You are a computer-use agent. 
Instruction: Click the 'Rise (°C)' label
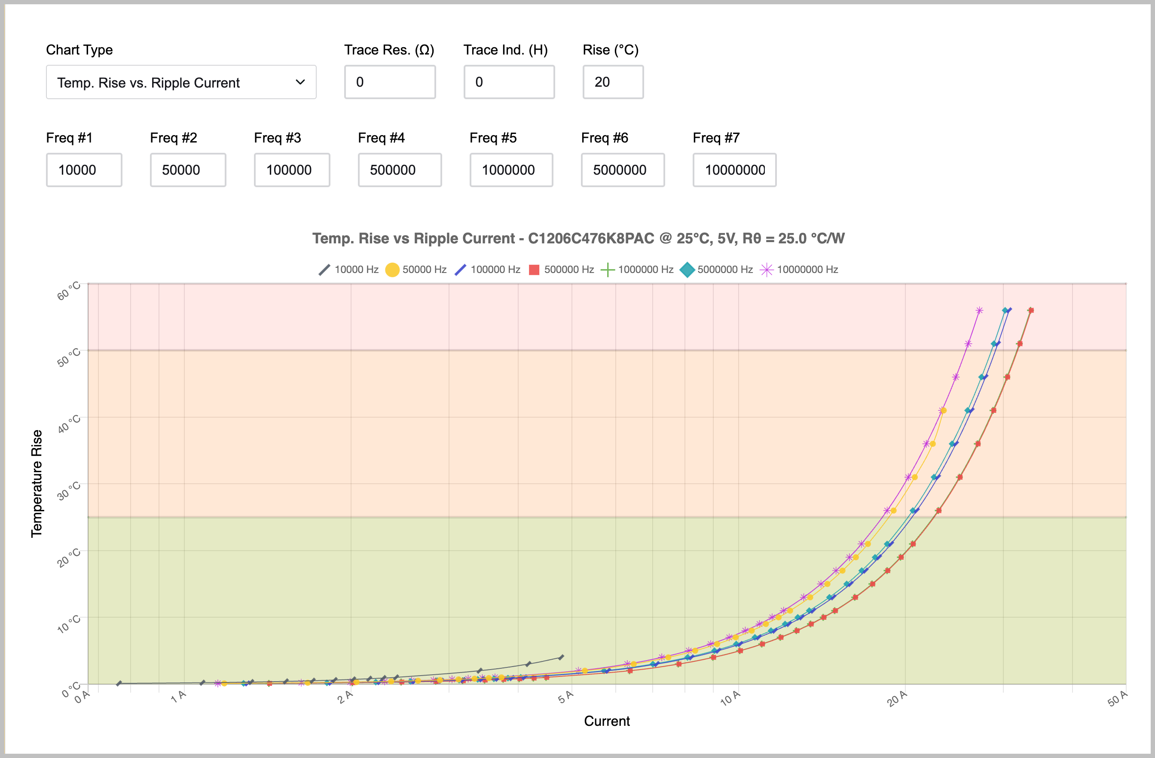tap(611, 50)
